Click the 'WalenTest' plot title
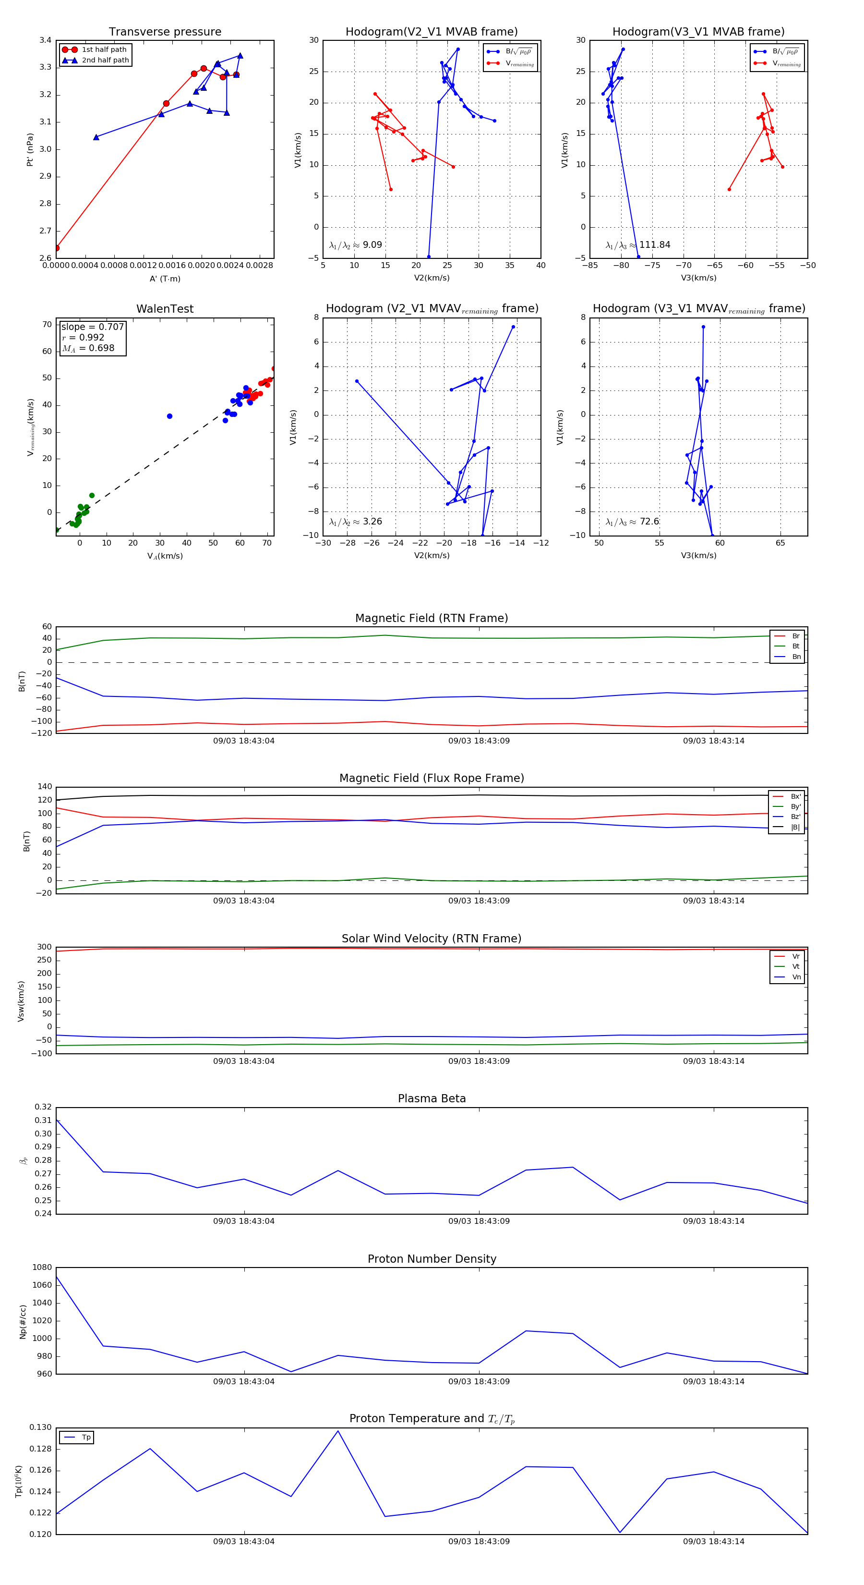864x1585 pixels. [x=165, y=309]
